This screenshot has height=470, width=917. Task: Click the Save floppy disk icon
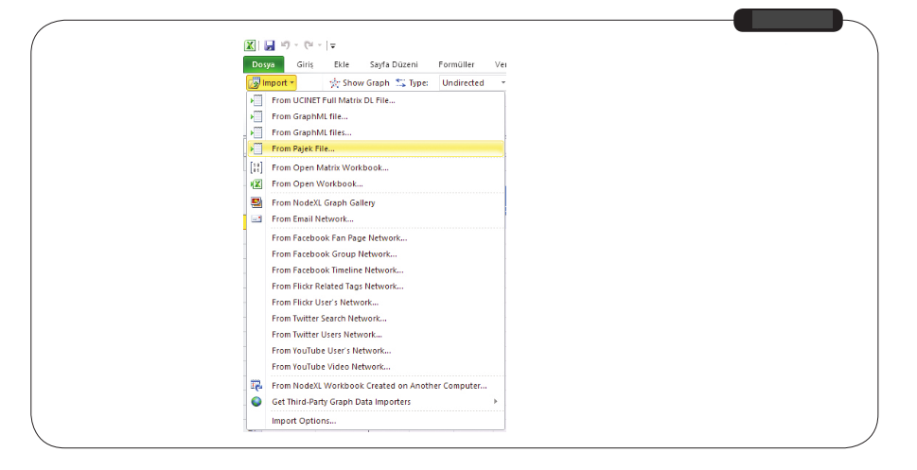tap(270, 45)
